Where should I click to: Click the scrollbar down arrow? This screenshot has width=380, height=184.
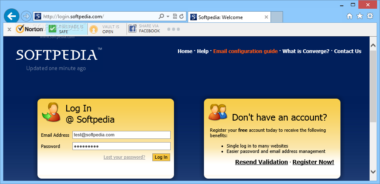click(373, 172)
